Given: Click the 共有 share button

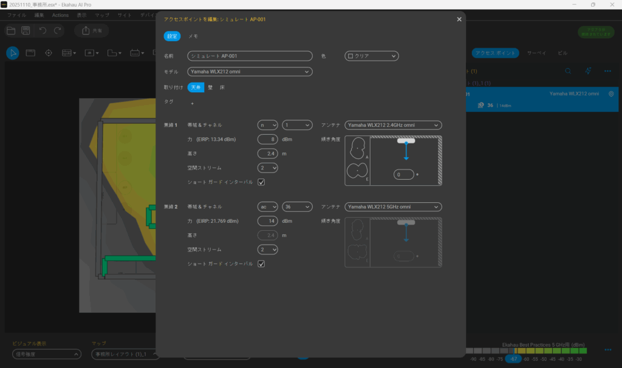Looking at the screenshot, I should [92, 30].
